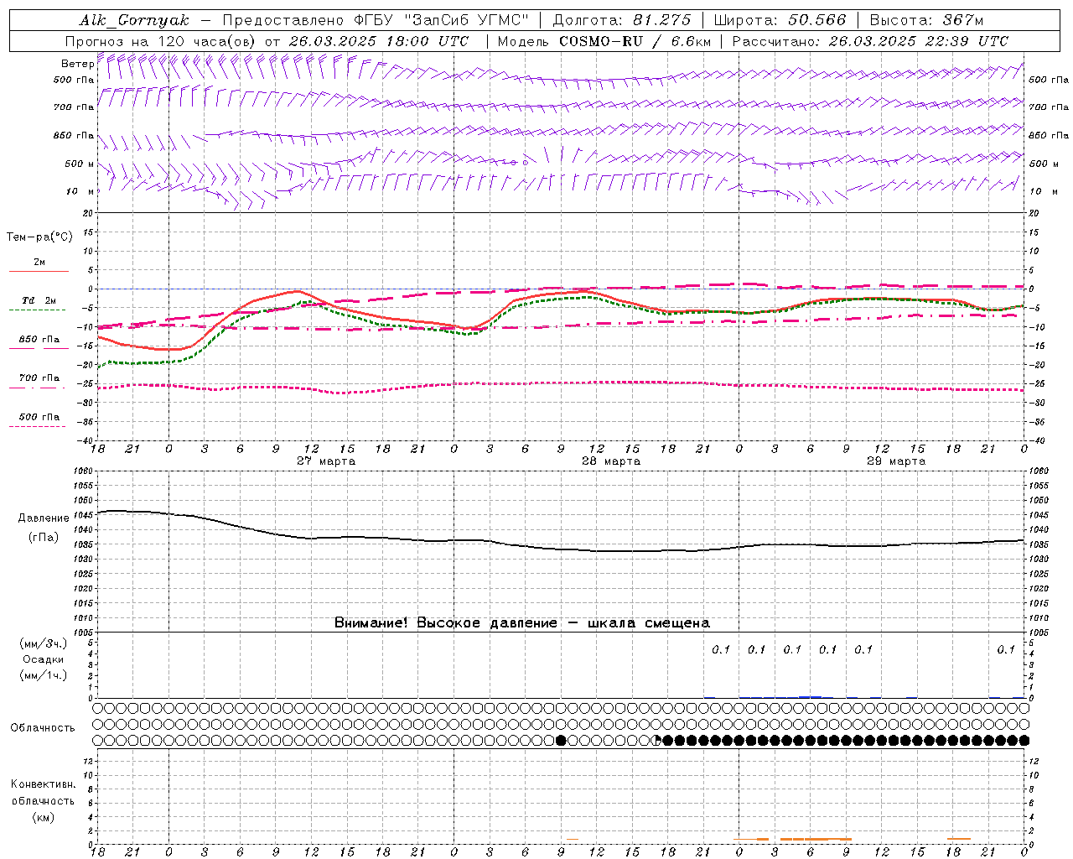The height and width of the screenshot is (859, 1073).
Task: Click the Давление (гПа) axis label
Action: [43, 528]
